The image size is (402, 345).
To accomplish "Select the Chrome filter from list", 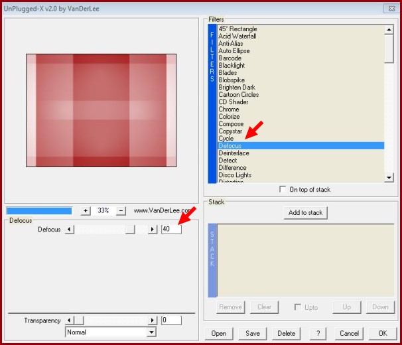I will pos(229,109).
